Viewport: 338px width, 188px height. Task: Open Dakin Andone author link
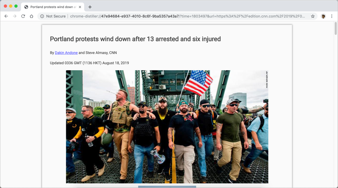[x=66, y=53]
